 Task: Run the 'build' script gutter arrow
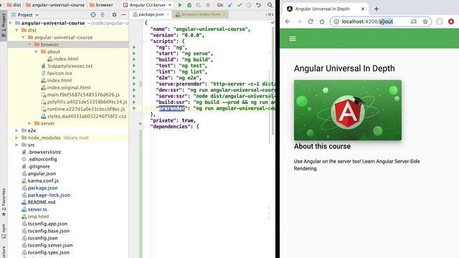134,59
